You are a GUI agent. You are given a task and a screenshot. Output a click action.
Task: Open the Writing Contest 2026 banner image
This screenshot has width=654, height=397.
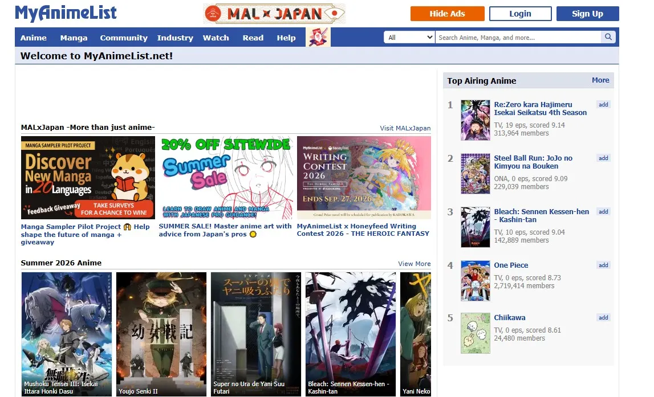(364, 178)
